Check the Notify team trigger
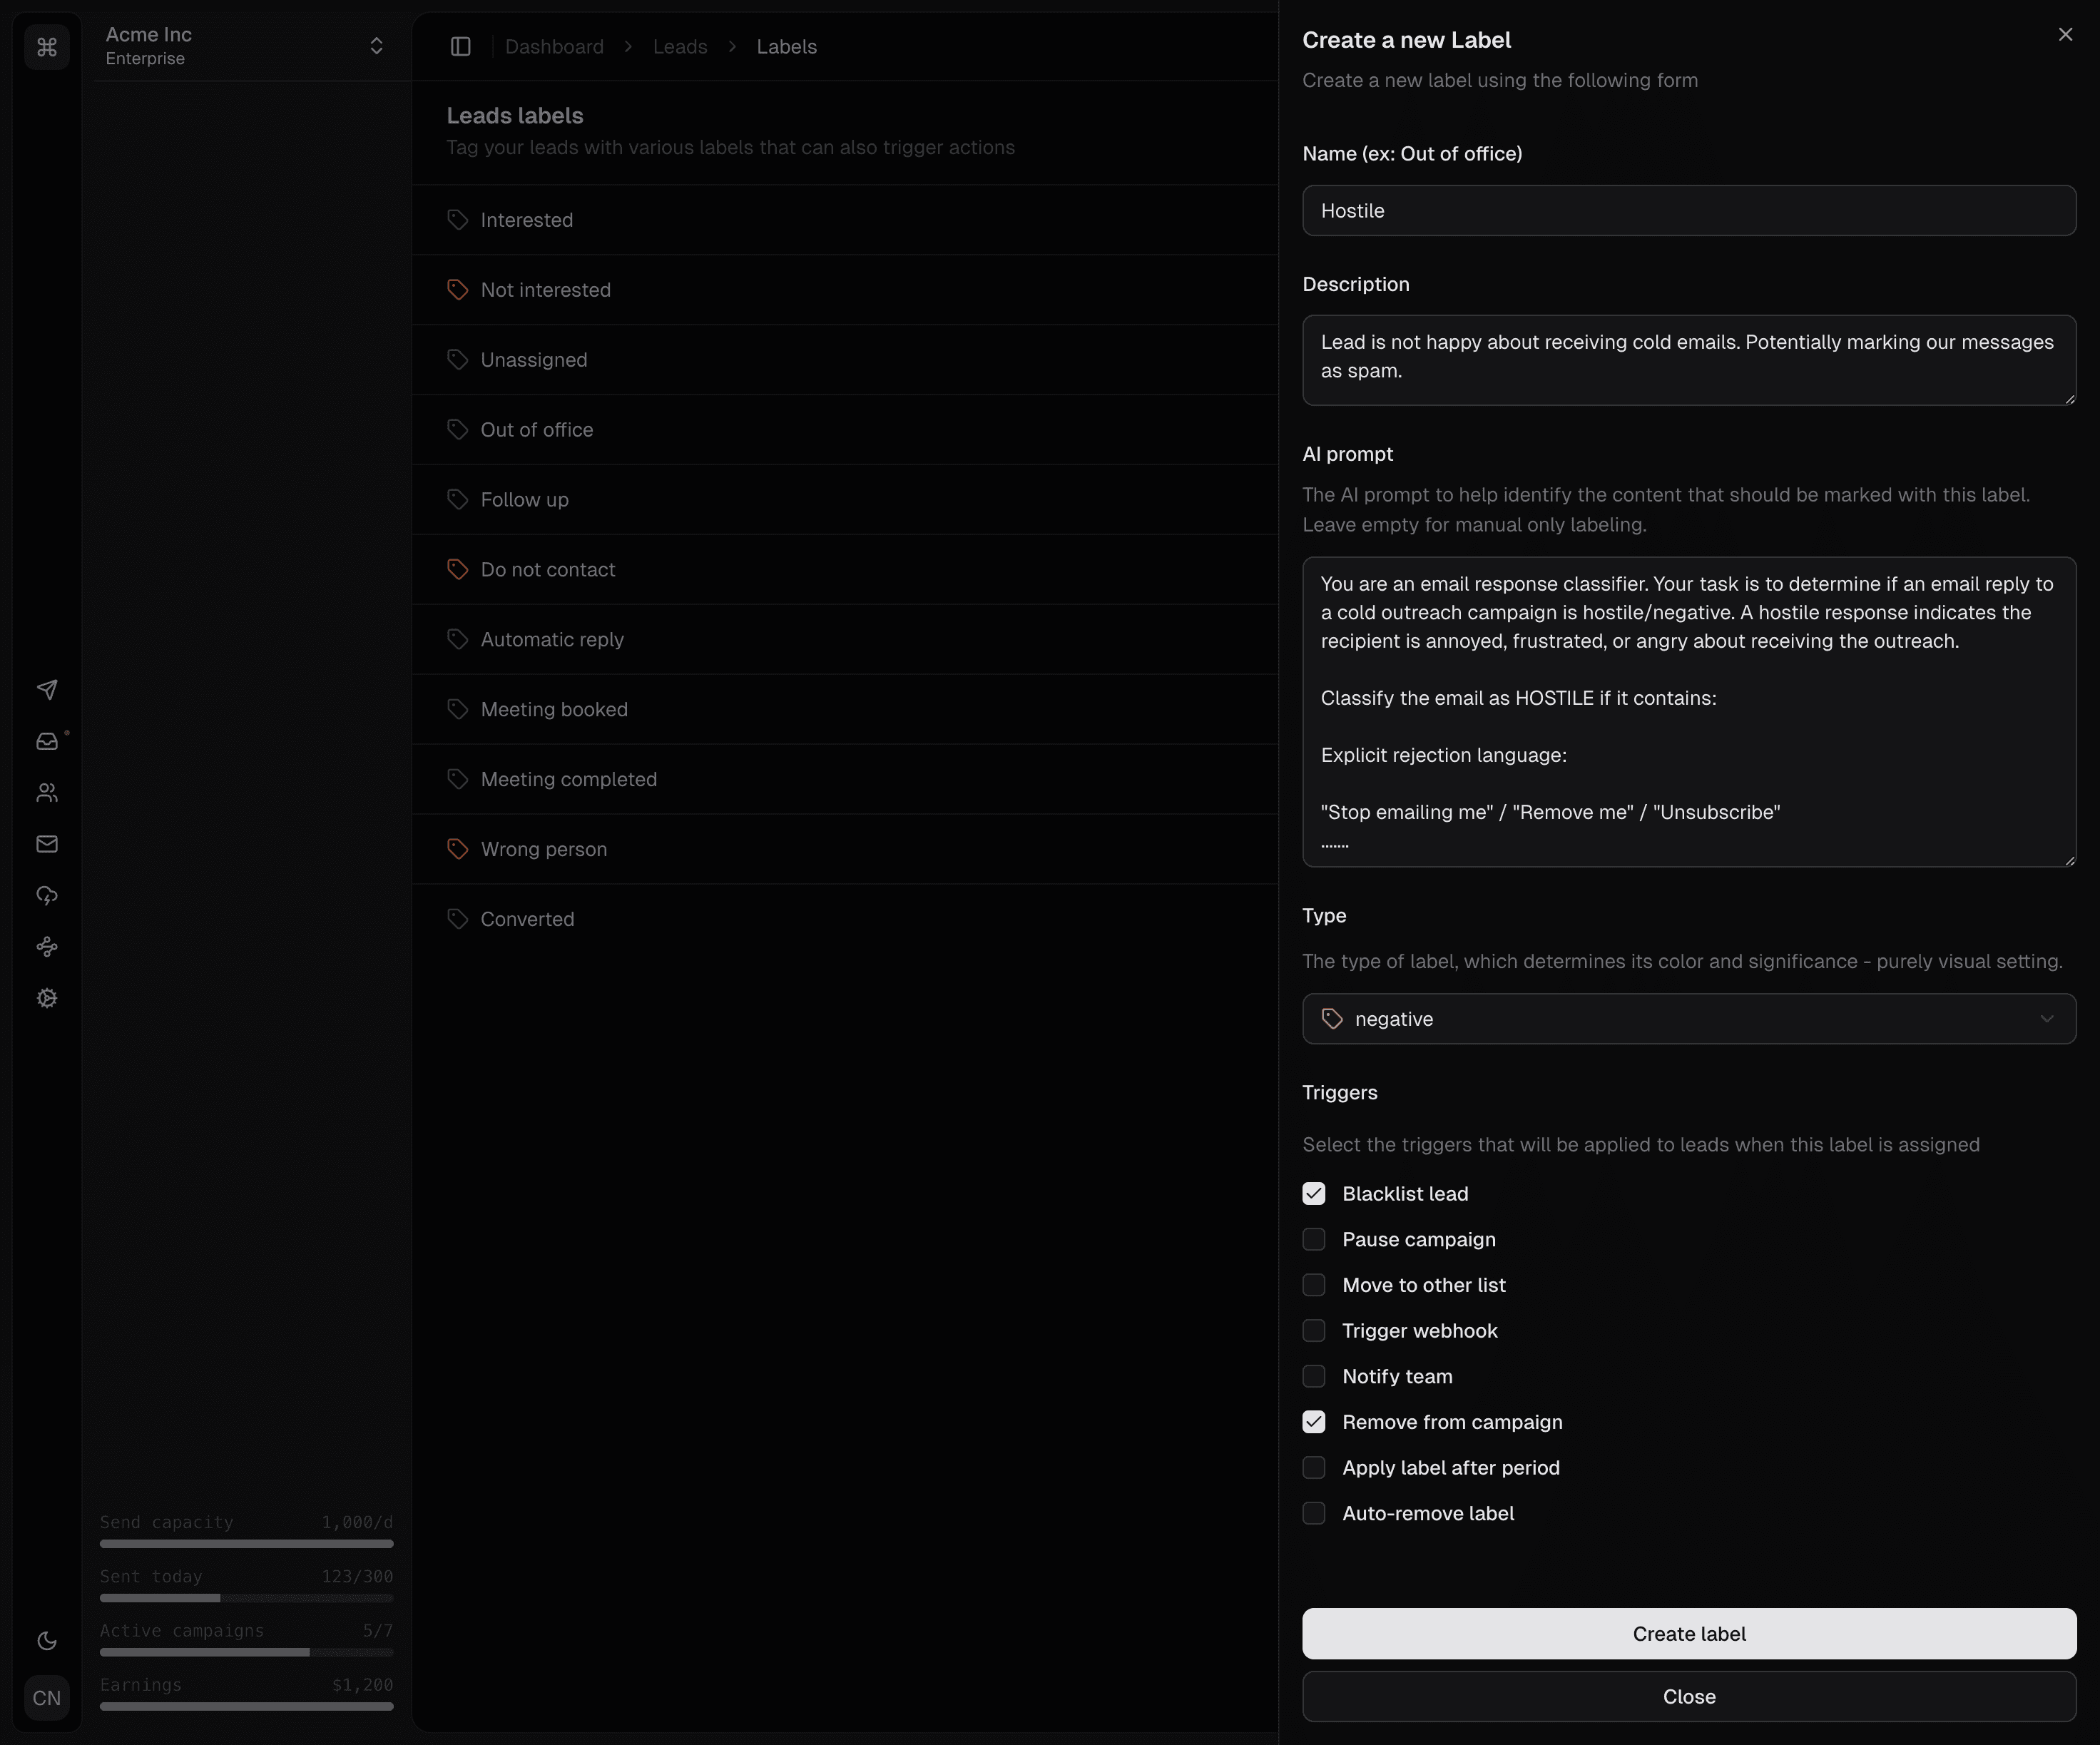The image size is (2100, 1745). pyautogui.click(x=1314, y=1377)
